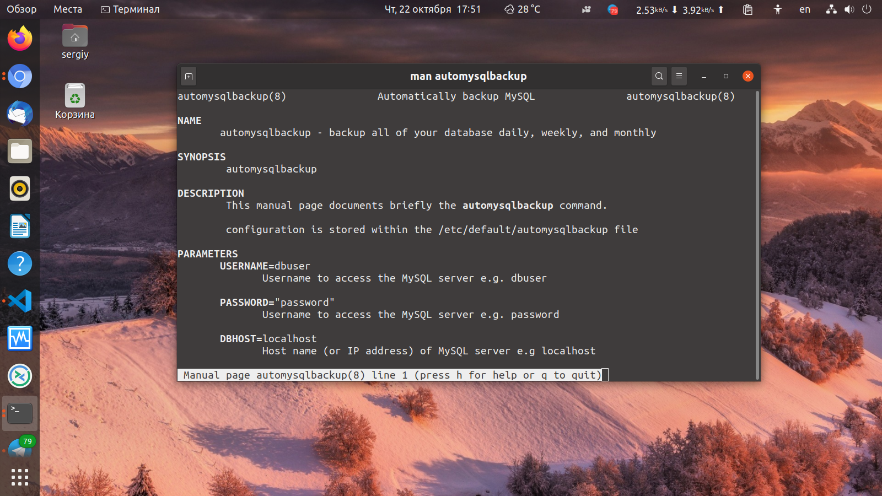This screenshot has width=882, height=496.
Task: Open Remmina remote desktop icon
Action: pyautogui.click(x=20, y=376)
